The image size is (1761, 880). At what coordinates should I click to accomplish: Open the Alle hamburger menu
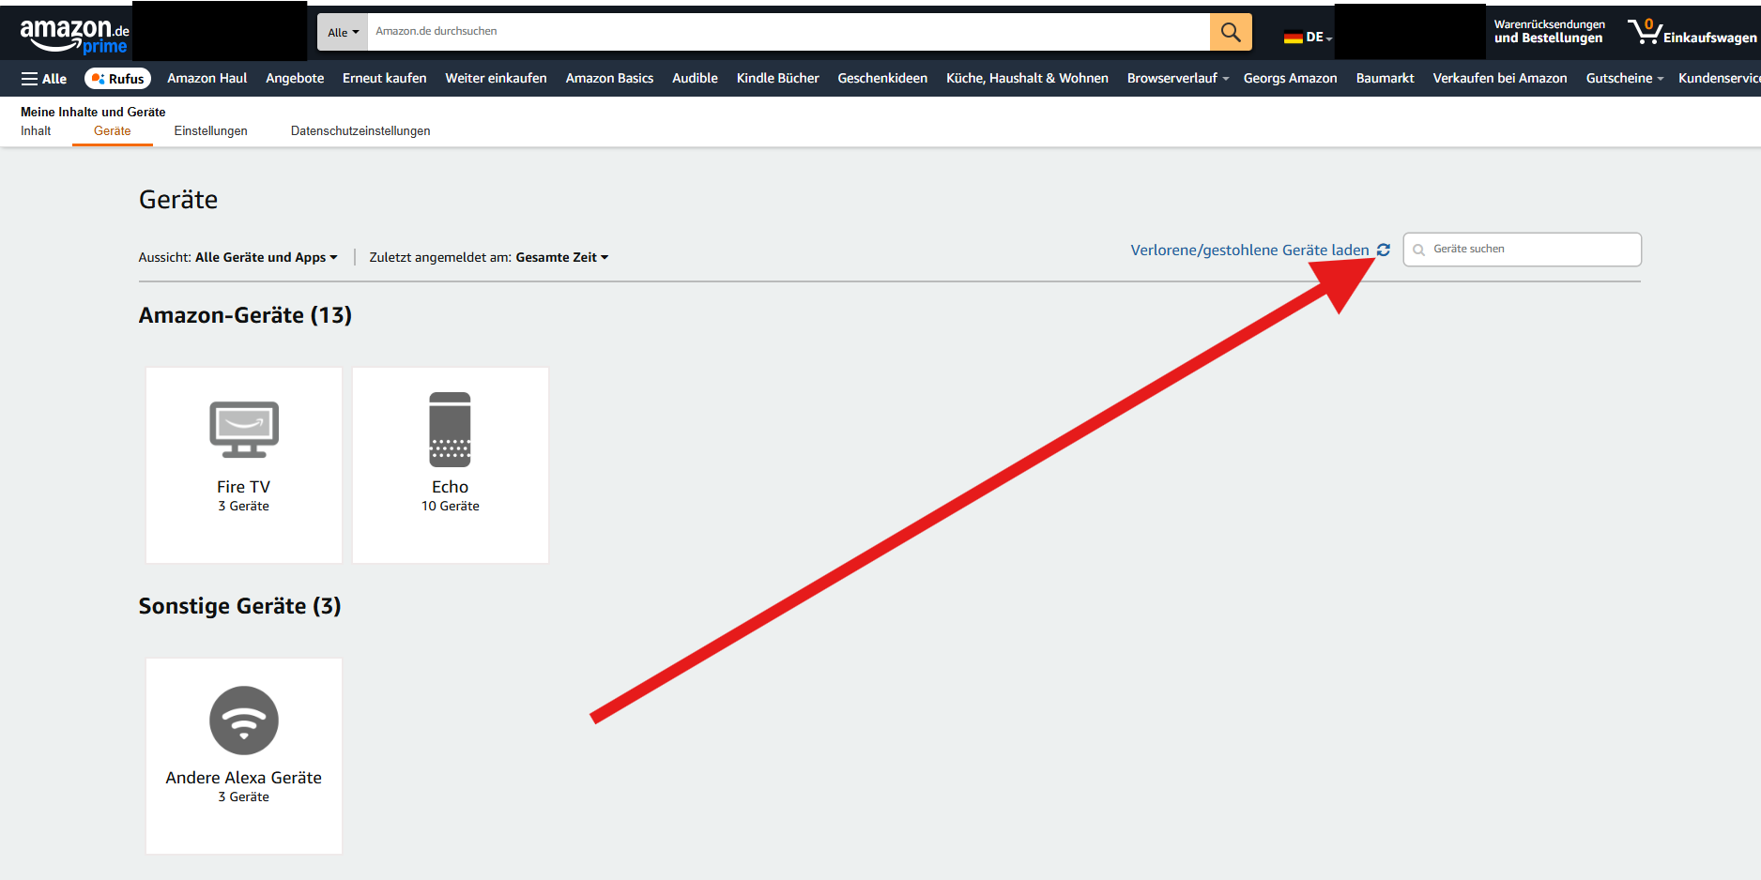[x=44, y=79]
